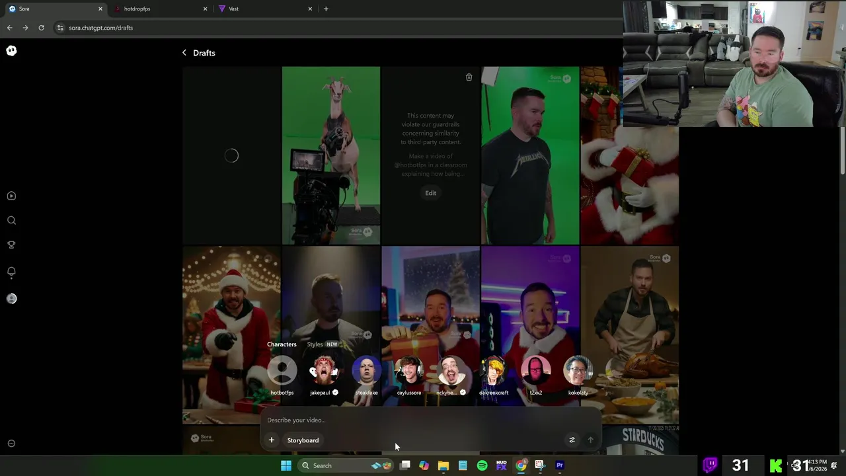Click the guardrails violation message text
This screenshot has height=476, width=846.
coord(430,129)
